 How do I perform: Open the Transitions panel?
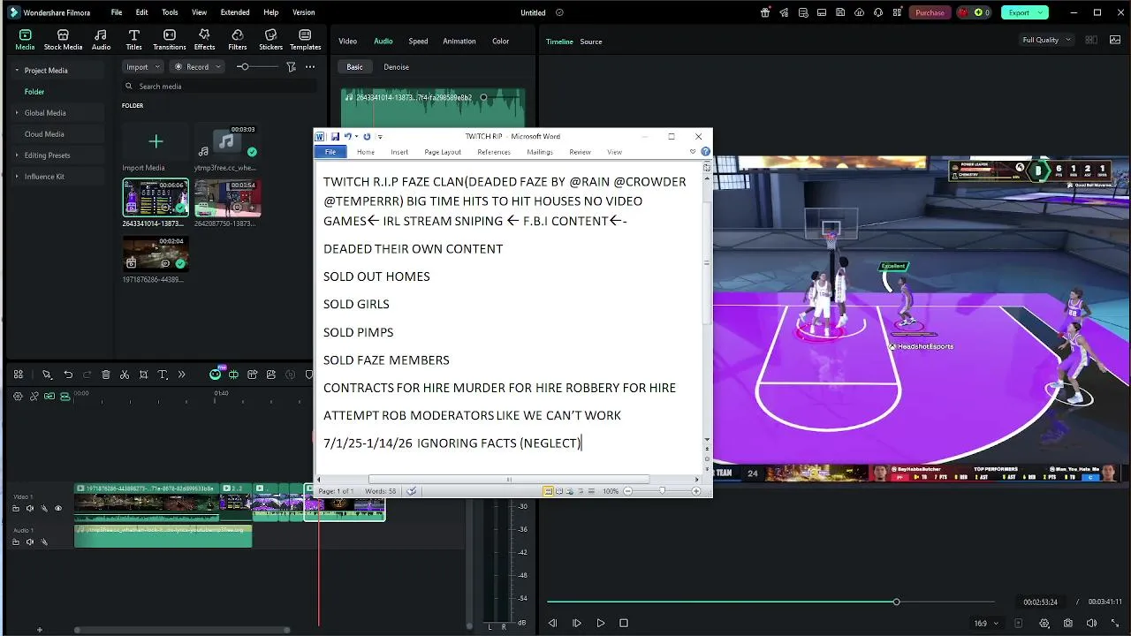click(x=169, y=40)
